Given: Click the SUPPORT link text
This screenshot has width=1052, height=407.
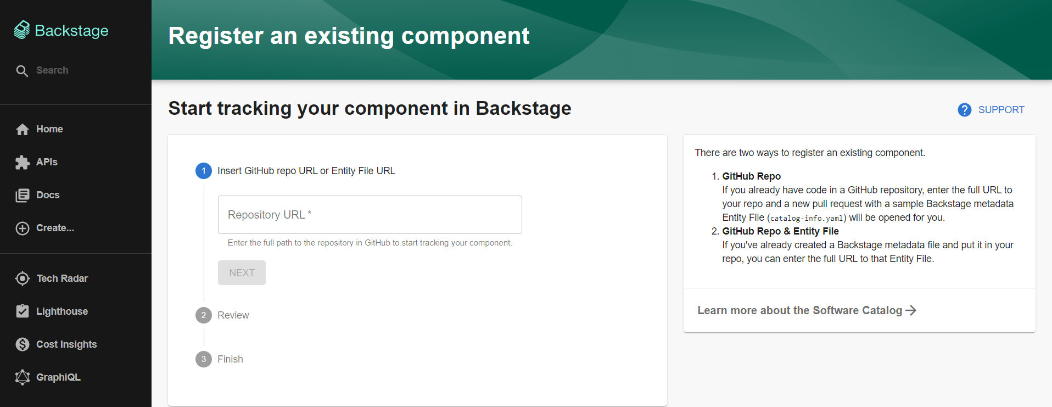Looking at the screenshot, I should 1001,110.
